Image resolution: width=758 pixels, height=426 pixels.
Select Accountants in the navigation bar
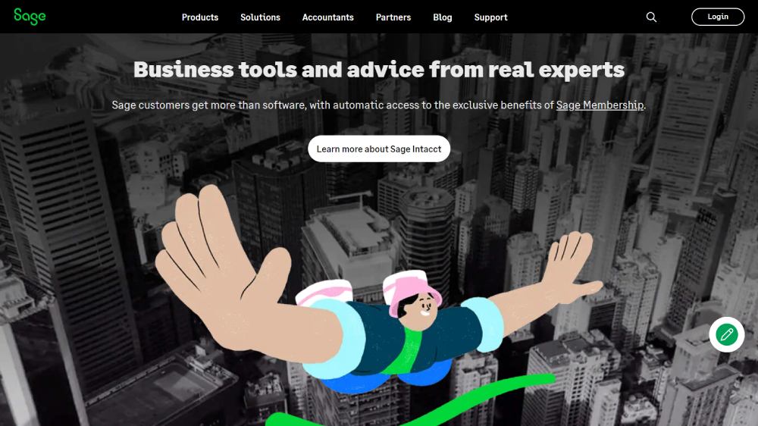tap(327, 17)
